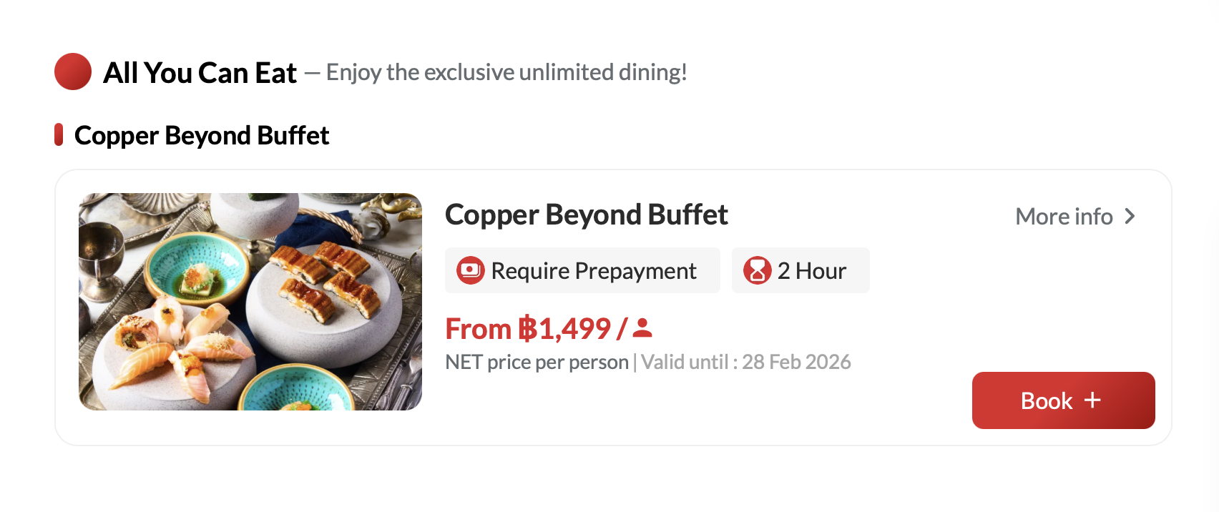
Task: Click the prepayment card icon
Action: [471, 270]
